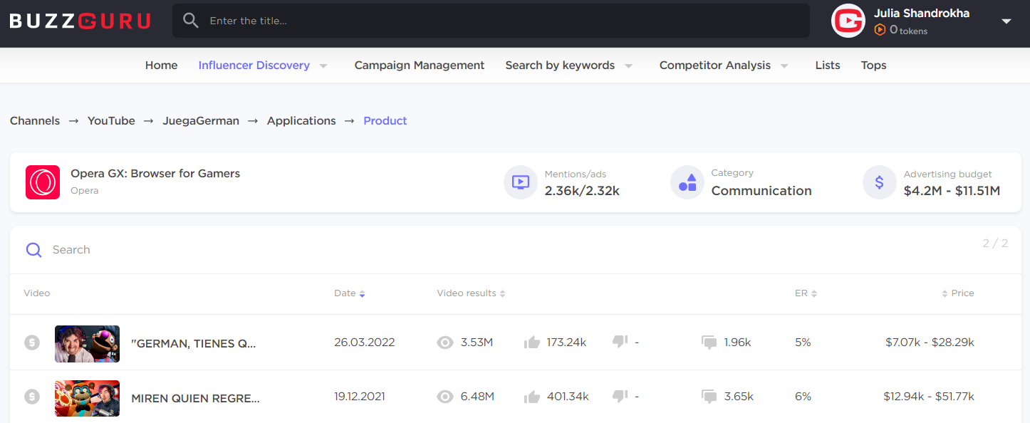Open the "GERMAN, TIENES Q... video title
The width and height of the screenshot is (1030, 423).
[x=194, y=343]
